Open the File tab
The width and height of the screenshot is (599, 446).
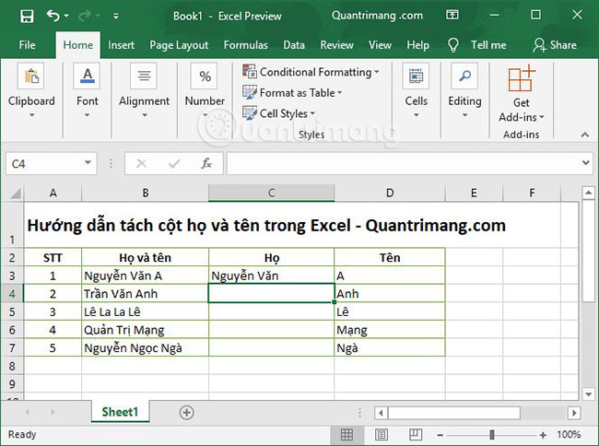[x=27, y=45]
